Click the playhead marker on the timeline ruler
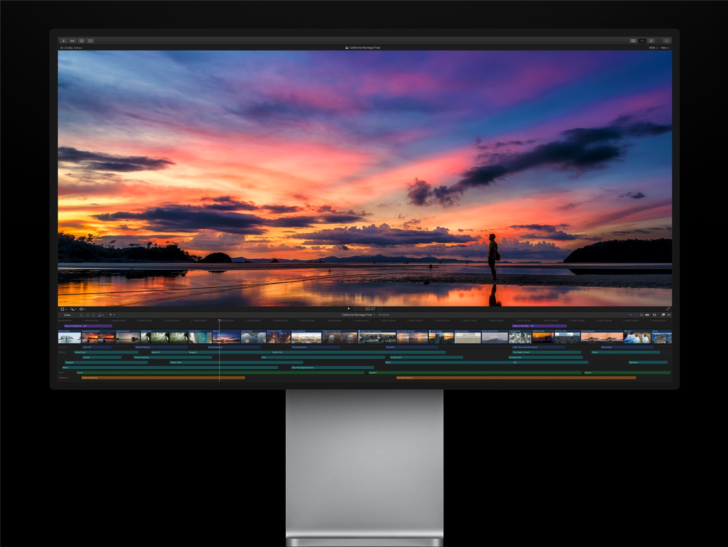This screenshot has height=547, width=728. click(x=219, y=320)
